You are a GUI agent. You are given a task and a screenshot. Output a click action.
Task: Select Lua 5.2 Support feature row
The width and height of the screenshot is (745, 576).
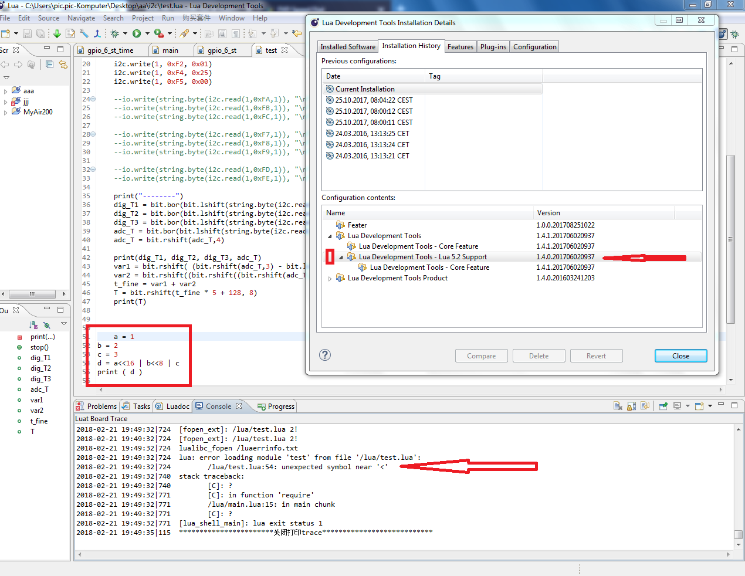512,257
